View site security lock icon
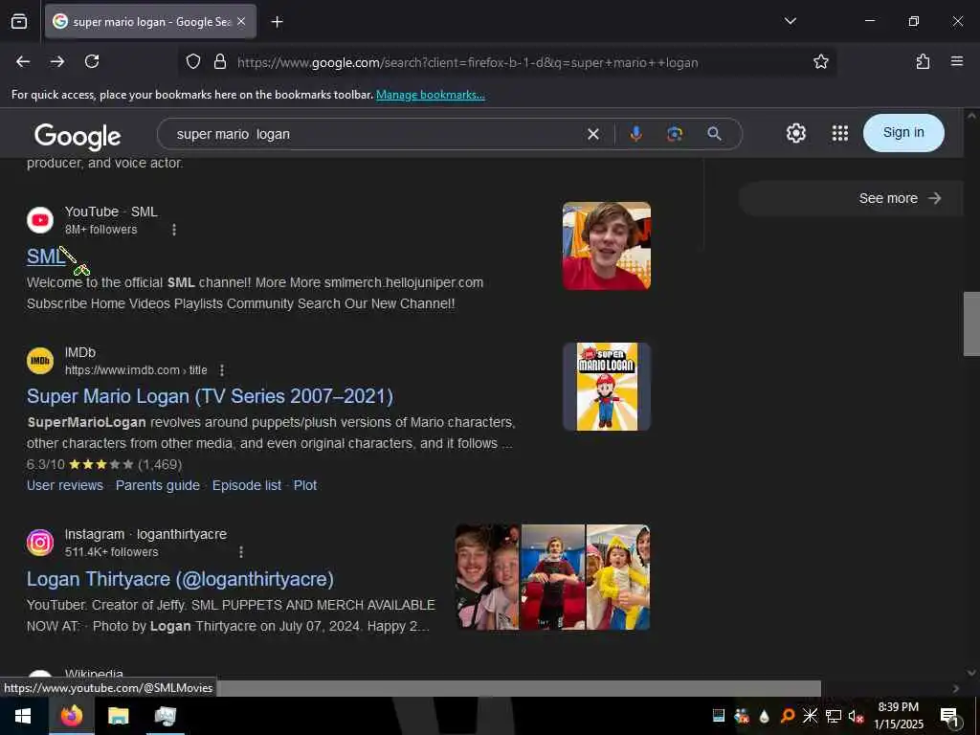The height and width of the screenshot is (735, 980). (219, 62)
